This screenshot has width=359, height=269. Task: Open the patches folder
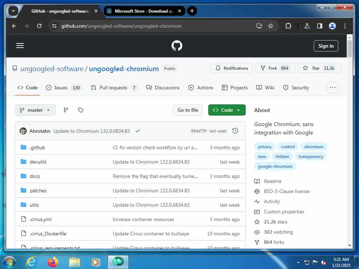click(x=38, y=191)
